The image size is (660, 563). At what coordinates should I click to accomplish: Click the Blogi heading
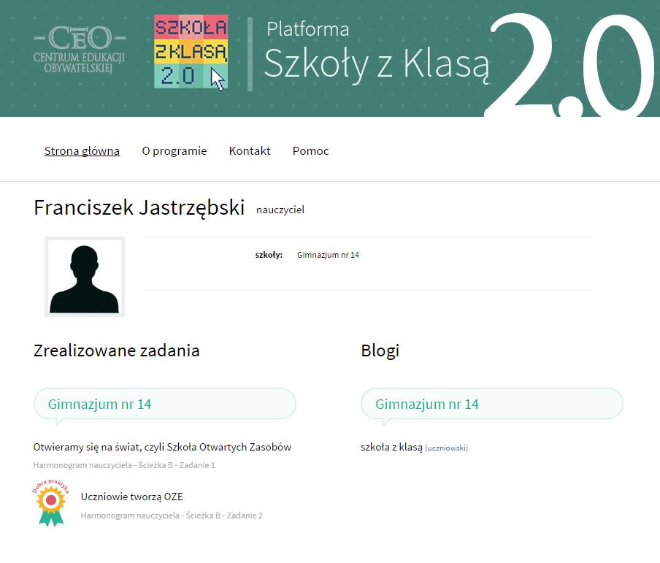pyautogui.click(x=380, y=351)
